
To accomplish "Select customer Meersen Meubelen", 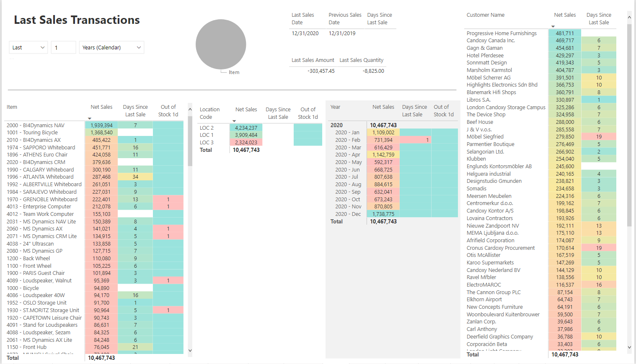I will [489, 196].
